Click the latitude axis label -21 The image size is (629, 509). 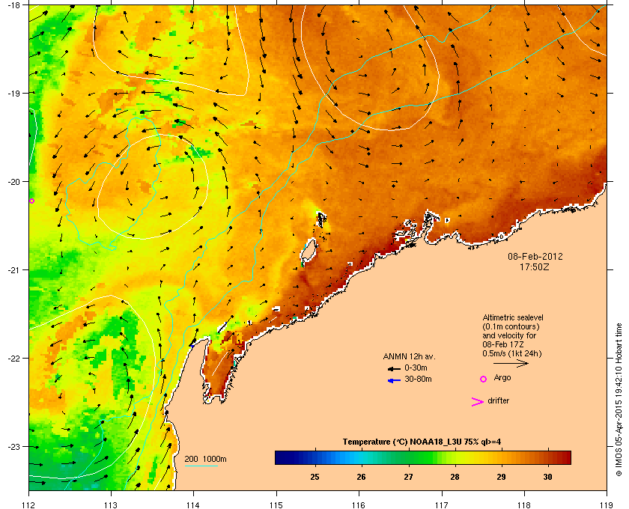coord(13,270)
